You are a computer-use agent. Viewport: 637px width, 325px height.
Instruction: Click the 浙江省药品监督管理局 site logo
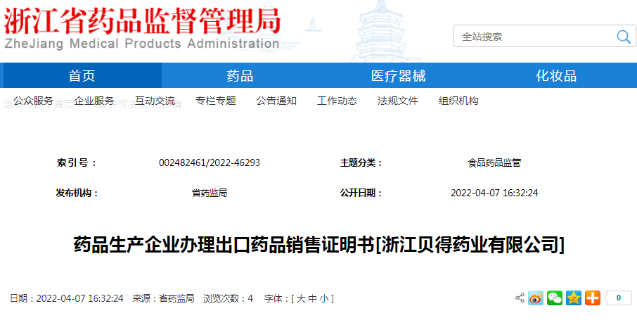tap(142, 28)
